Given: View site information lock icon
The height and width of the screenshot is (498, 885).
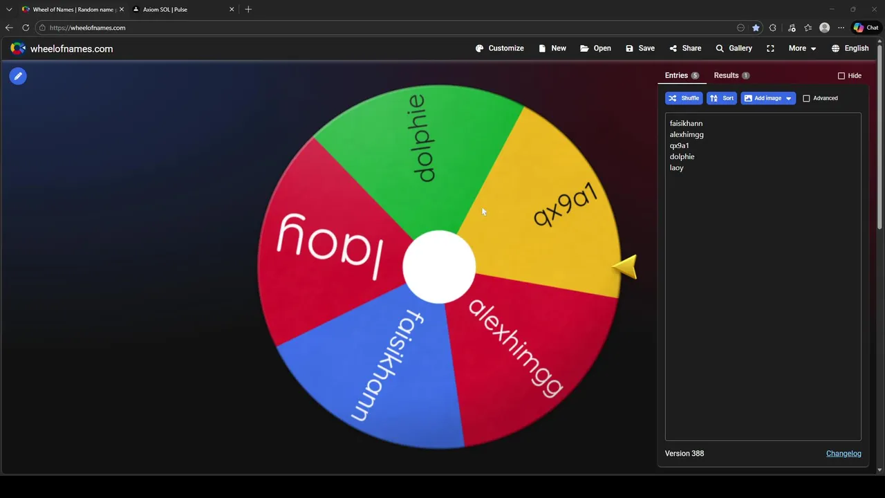Looking at the screenshot, I should click(42, 28).
